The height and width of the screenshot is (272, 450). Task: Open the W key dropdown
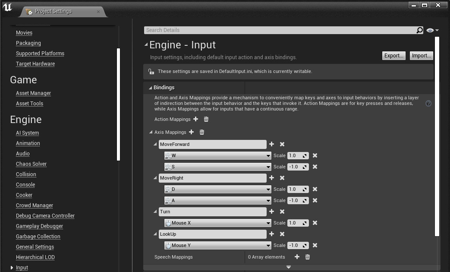[218, 155]
